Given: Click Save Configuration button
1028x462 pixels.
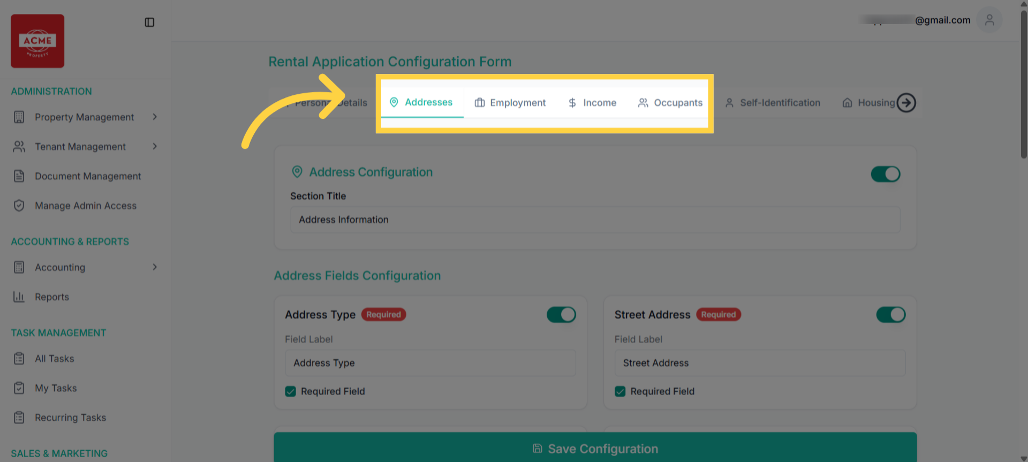Looking at the screenshot, I should pos(595,449).
